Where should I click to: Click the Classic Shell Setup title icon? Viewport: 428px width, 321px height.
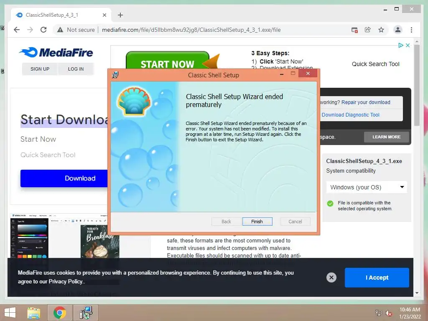(115, 75)
